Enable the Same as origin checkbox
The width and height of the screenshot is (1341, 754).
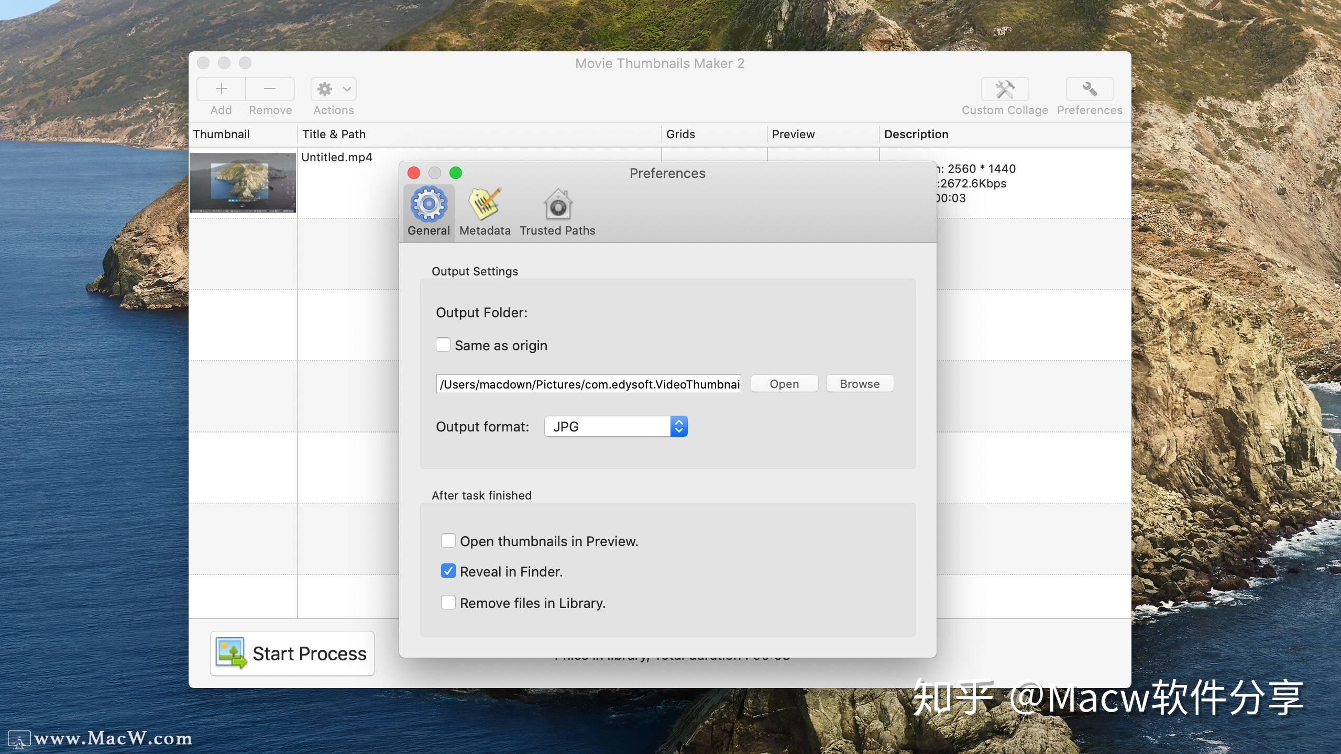pos(444,345)
